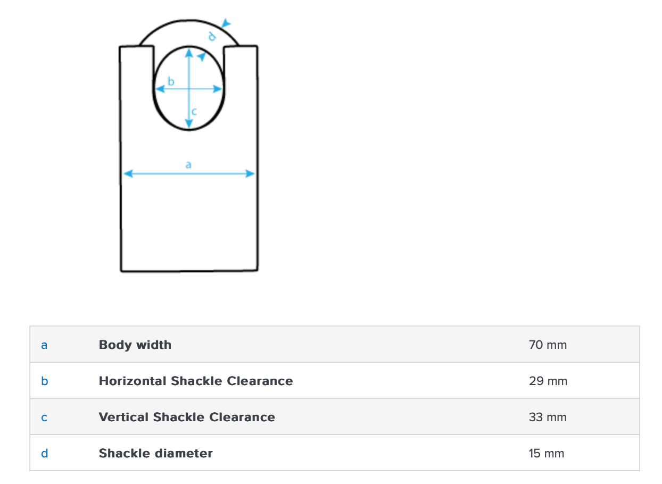Click the 70 mm value
This screenshot has width=662, height=484.
548,345
